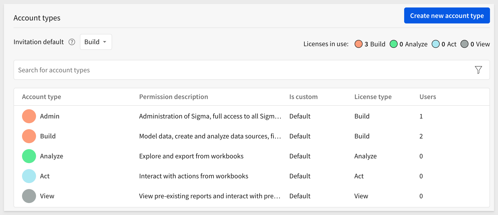The width and height of the screenshot is (498, 215).
Task: Click the 'Administration of Sigma' description cell
Action: click(x=210, y=116)
